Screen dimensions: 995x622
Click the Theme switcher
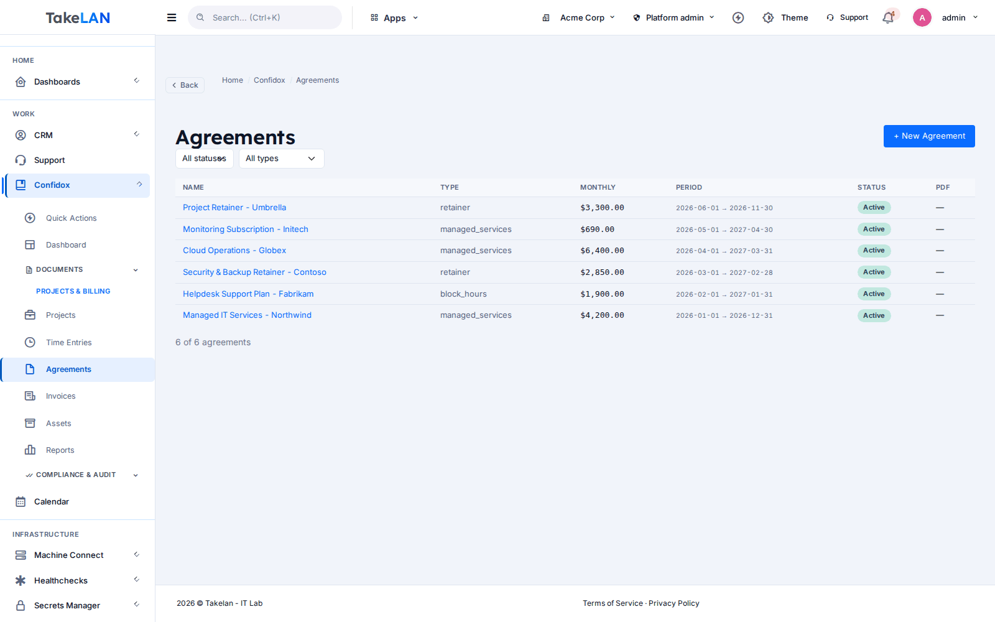[785, 17]
